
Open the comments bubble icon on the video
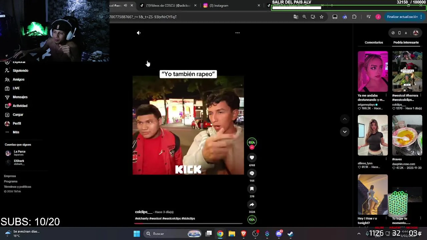252,173
